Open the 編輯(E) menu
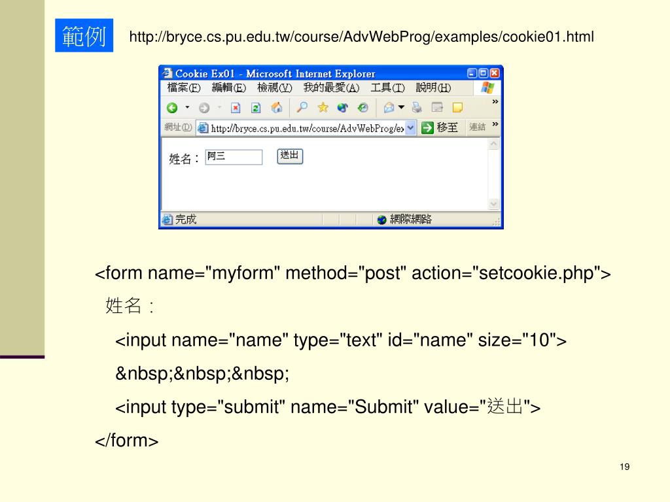This screenshot has height=502, width=670. (x=229, y=88)
